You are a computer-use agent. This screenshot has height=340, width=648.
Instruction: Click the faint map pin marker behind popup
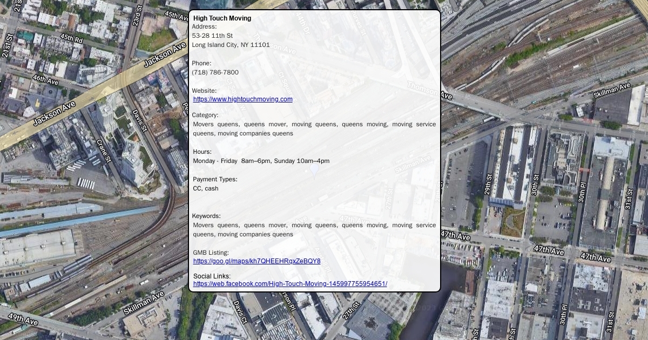click(314, 171)
